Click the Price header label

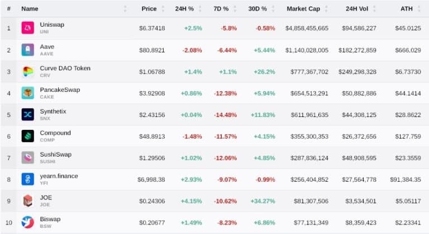(149, 9)
